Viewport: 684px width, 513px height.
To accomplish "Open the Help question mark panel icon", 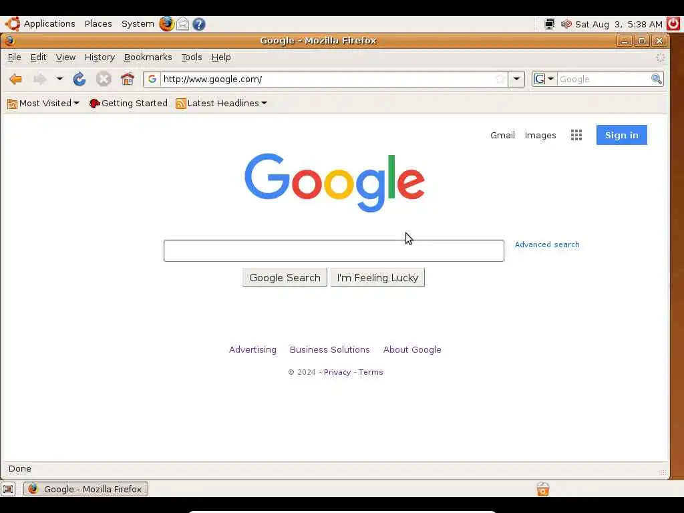I will tap(199, 24).
